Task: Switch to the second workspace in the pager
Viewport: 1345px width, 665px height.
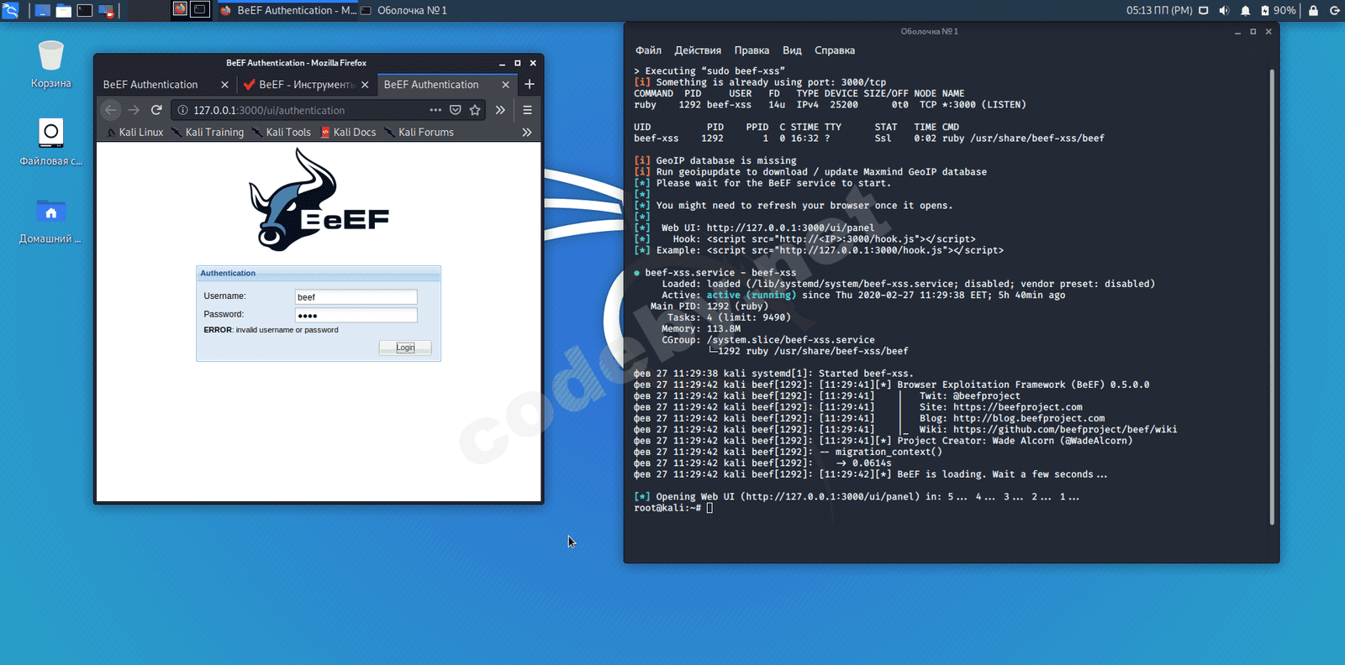Action: (200, 10)
